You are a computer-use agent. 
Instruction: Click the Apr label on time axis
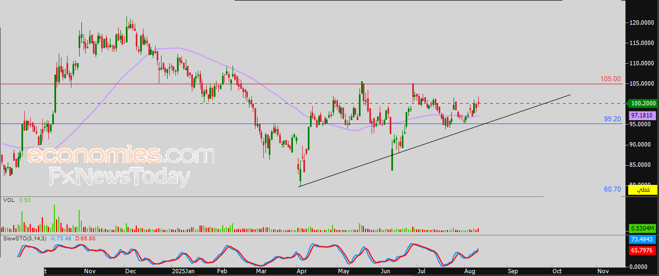point(301,272)
